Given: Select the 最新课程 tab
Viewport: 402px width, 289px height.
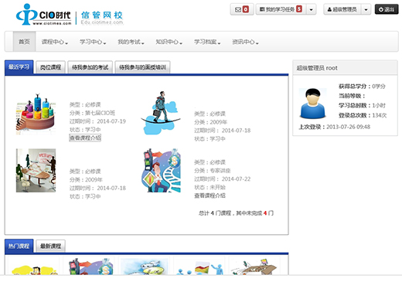Looking at the screenshot, I should [x=50, y=246].
